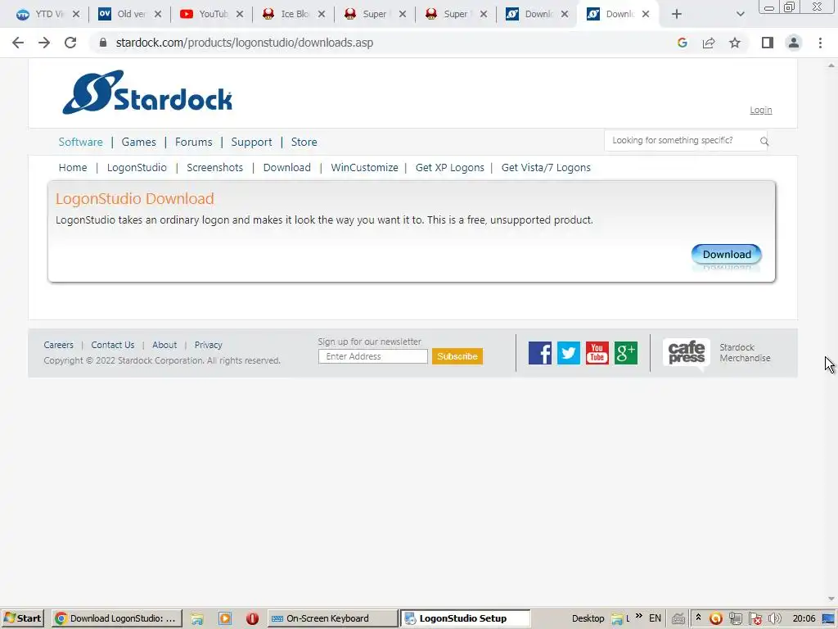
Task: Open the Google icon in address bar
Action: 682,43
